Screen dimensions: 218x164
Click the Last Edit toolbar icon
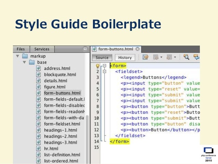tap(146, 58)
